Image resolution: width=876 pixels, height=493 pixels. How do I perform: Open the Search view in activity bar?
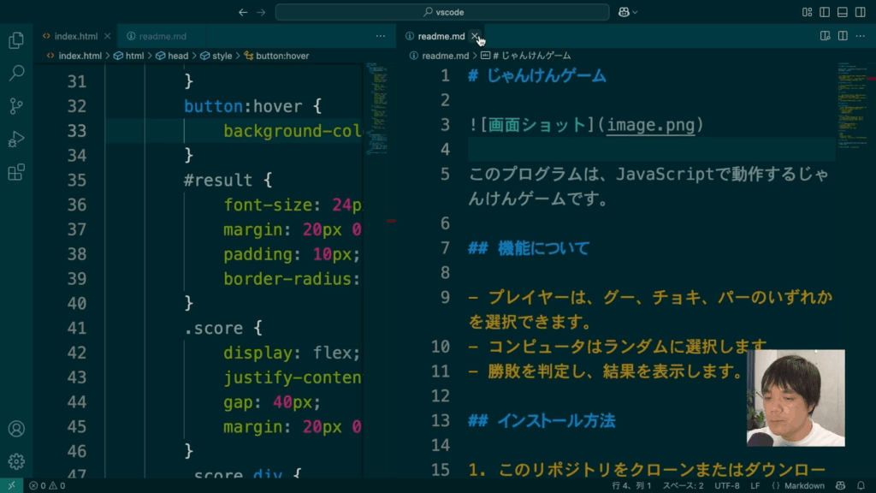[x=15, y=74]
